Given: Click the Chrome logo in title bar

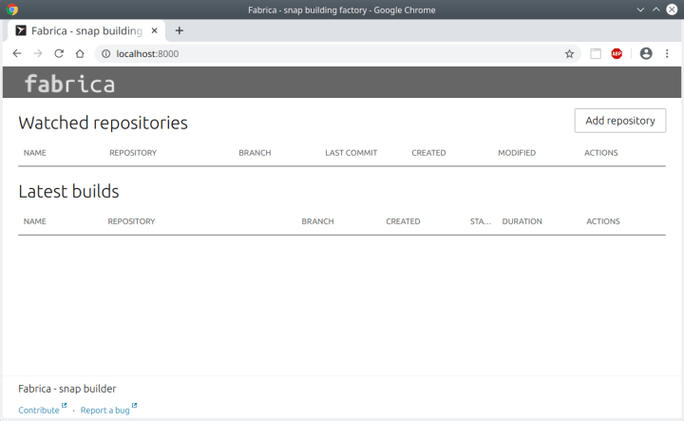Looking at the screenshot, I should [11, 10].
